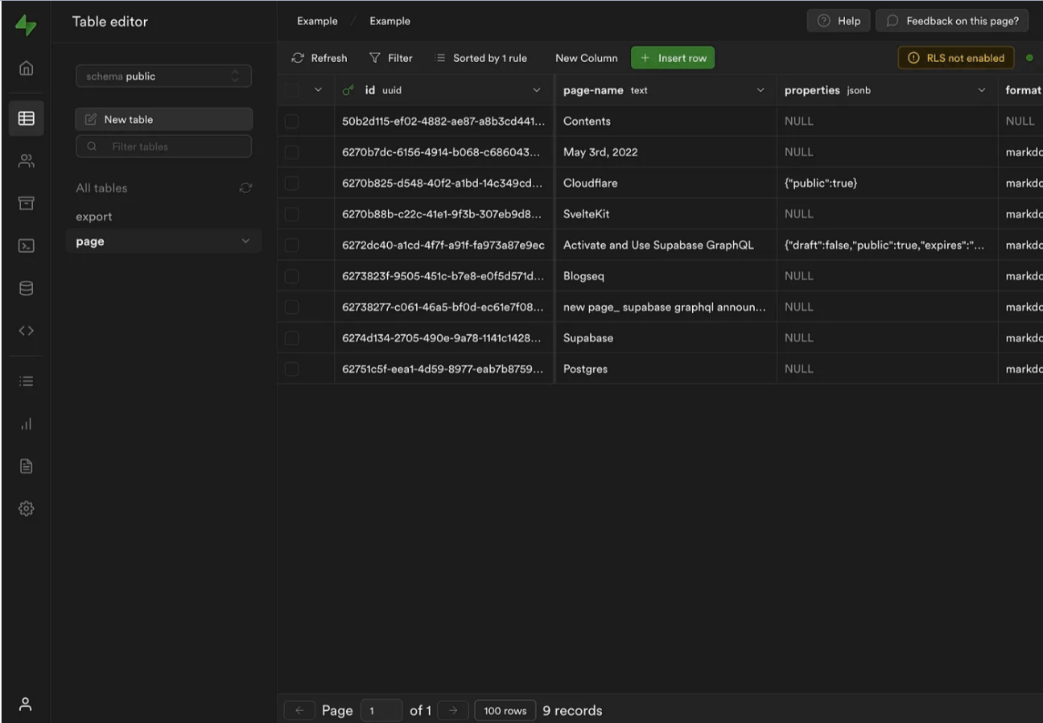
Task: Click the New Column button
Action: [587, 58]
